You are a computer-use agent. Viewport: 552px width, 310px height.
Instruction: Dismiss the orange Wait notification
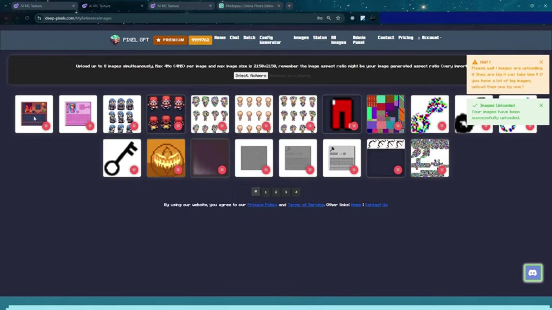click(x=541, y=62)
